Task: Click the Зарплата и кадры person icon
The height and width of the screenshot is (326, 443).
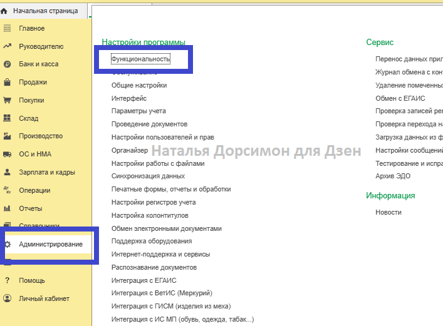Action: [7, 172]
